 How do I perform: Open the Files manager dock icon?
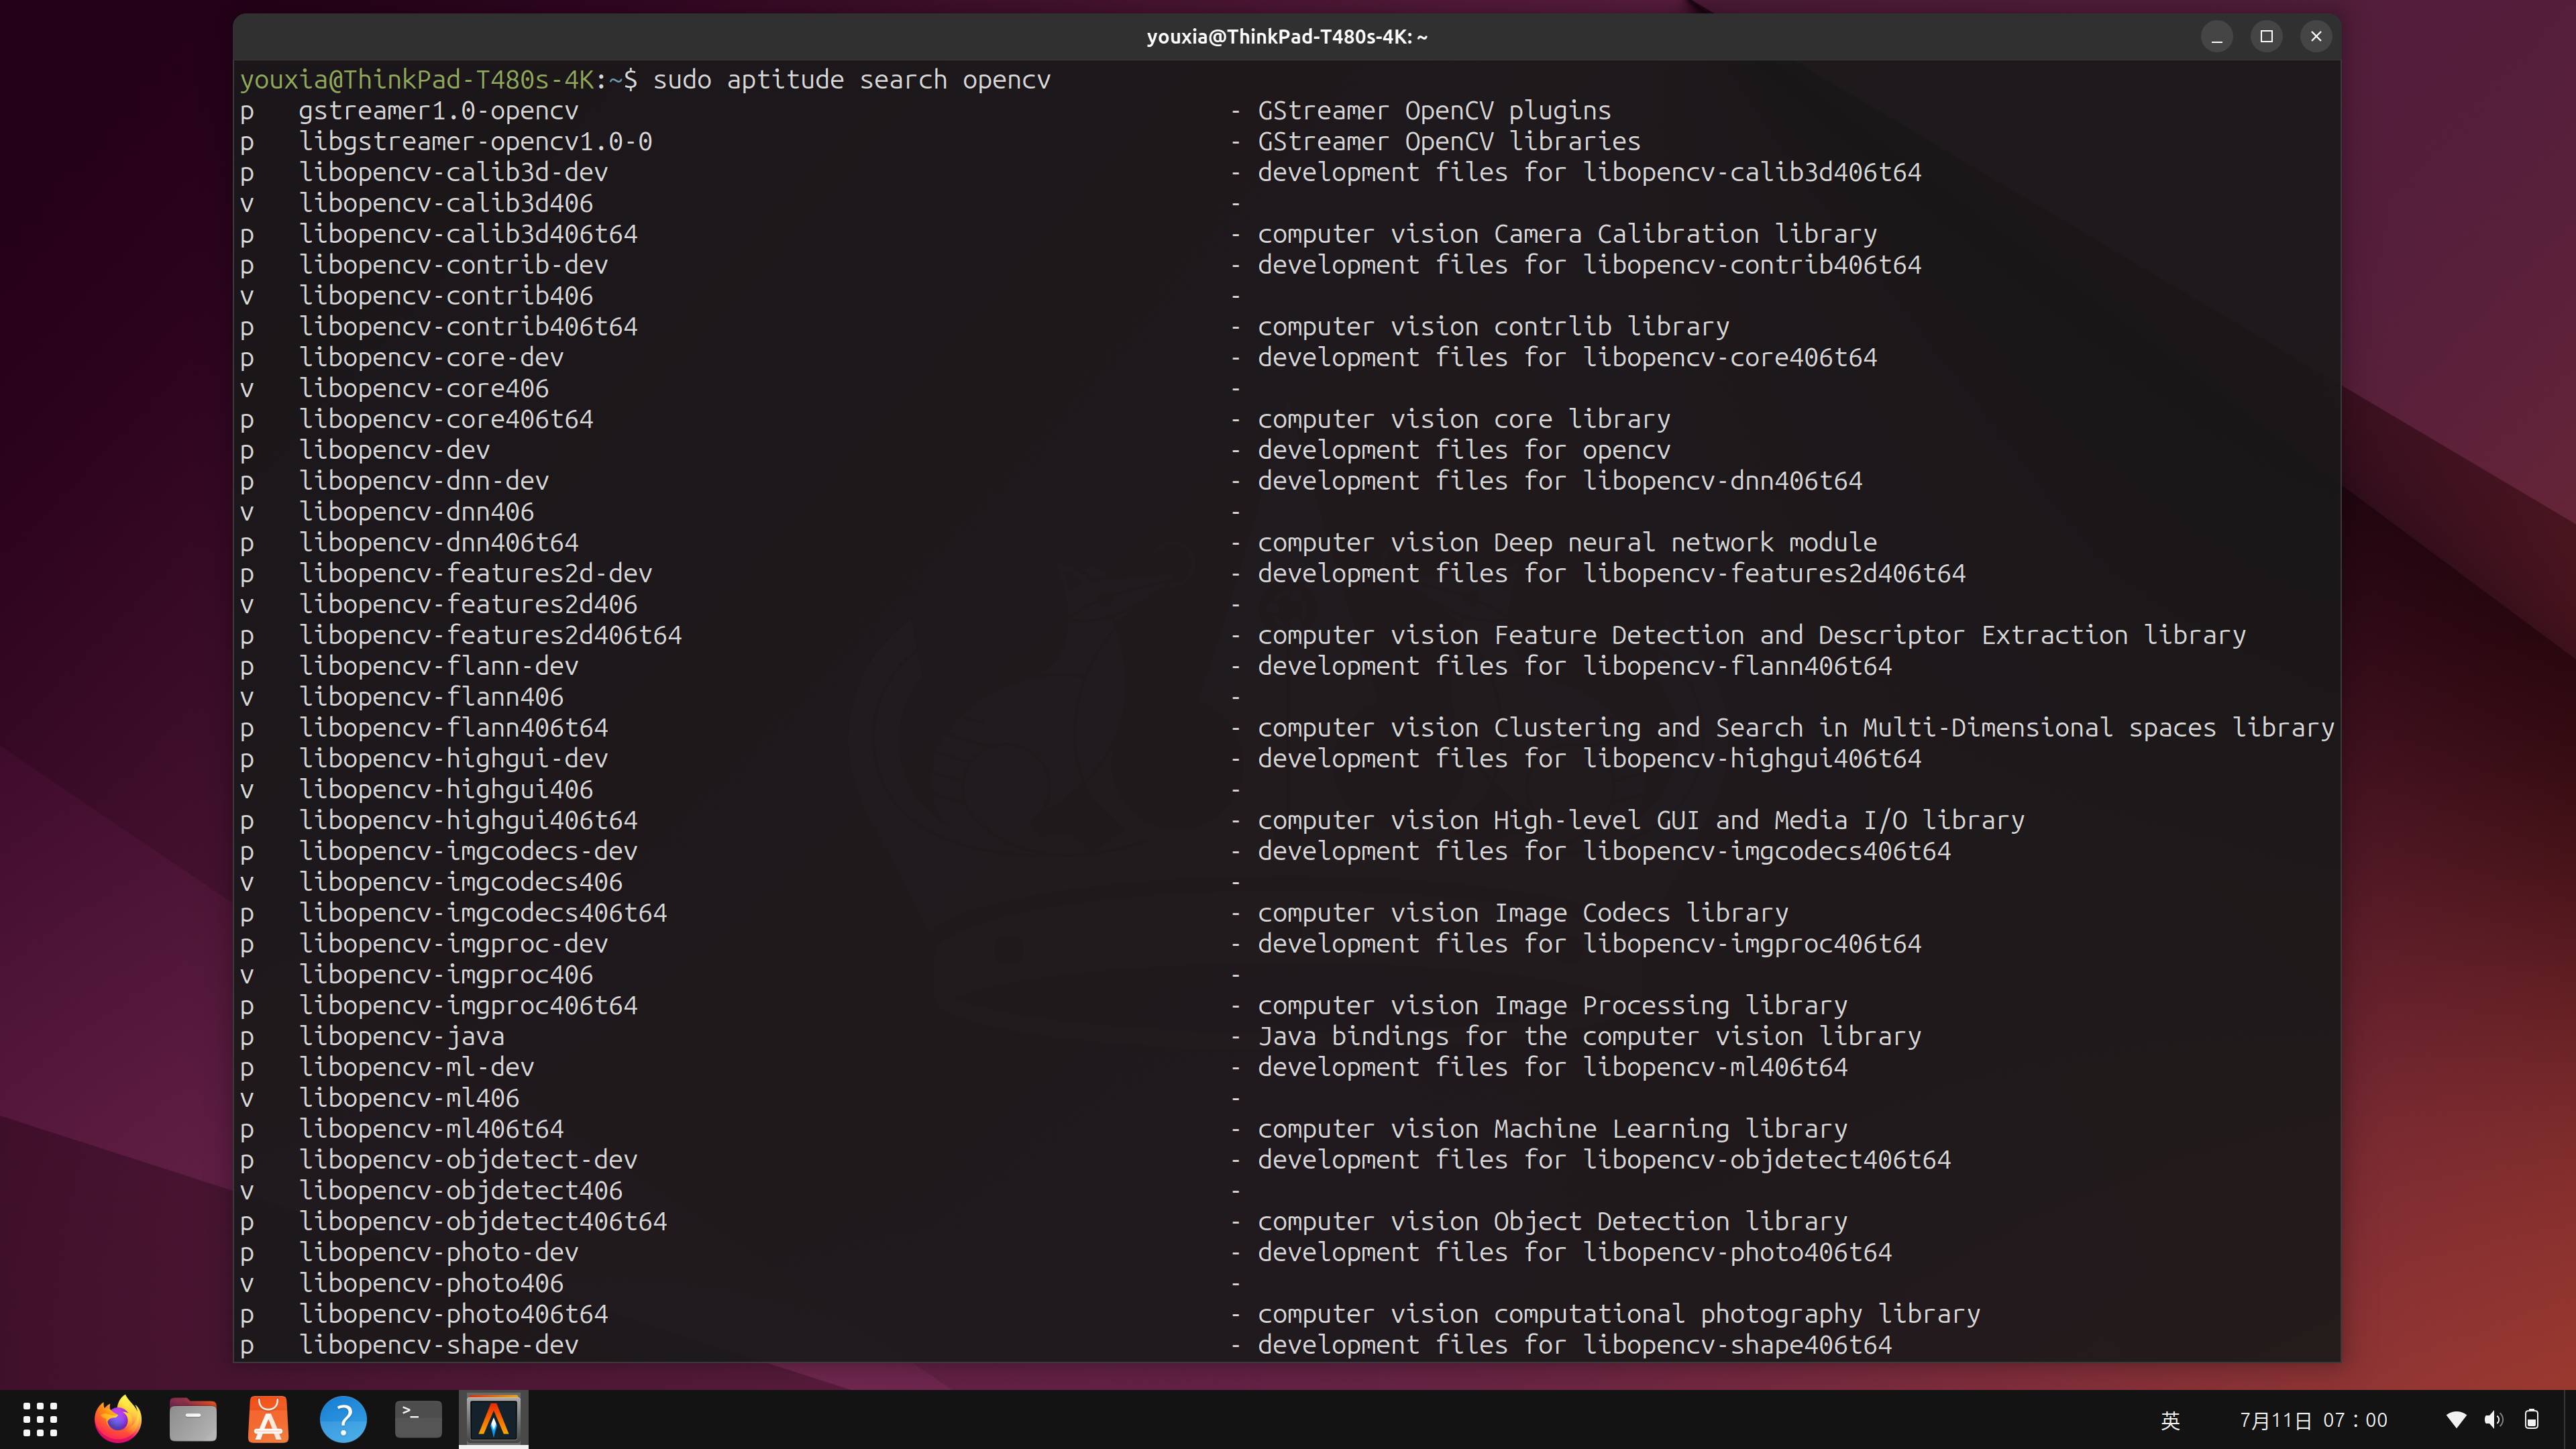pos(193,1419)
